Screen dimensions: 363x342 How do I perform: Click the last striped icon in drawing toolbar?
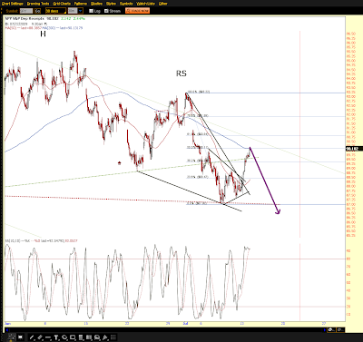click(113, 337)
